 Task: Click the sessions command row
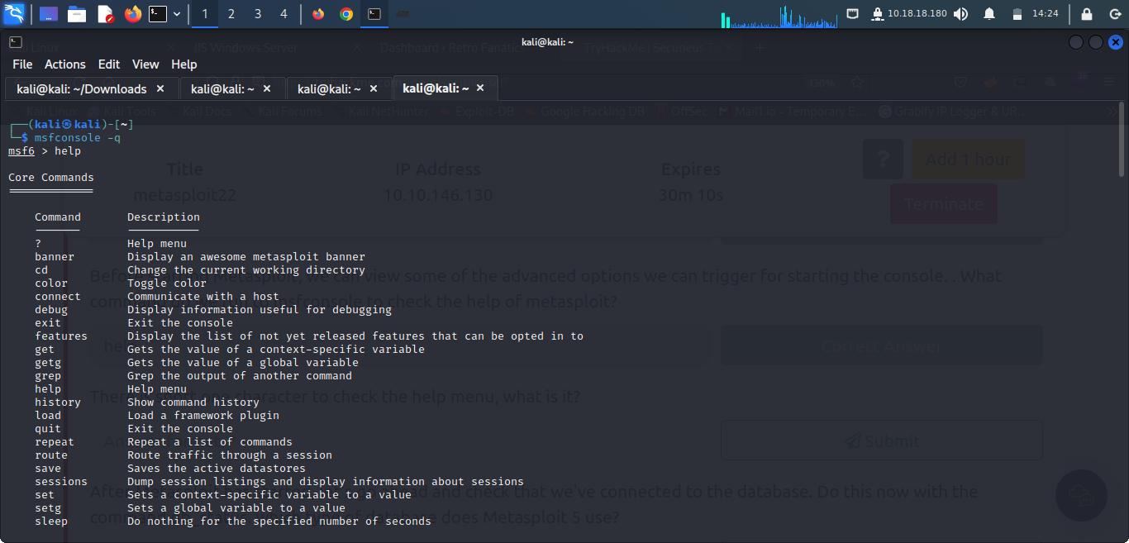[x=279, y=482]
